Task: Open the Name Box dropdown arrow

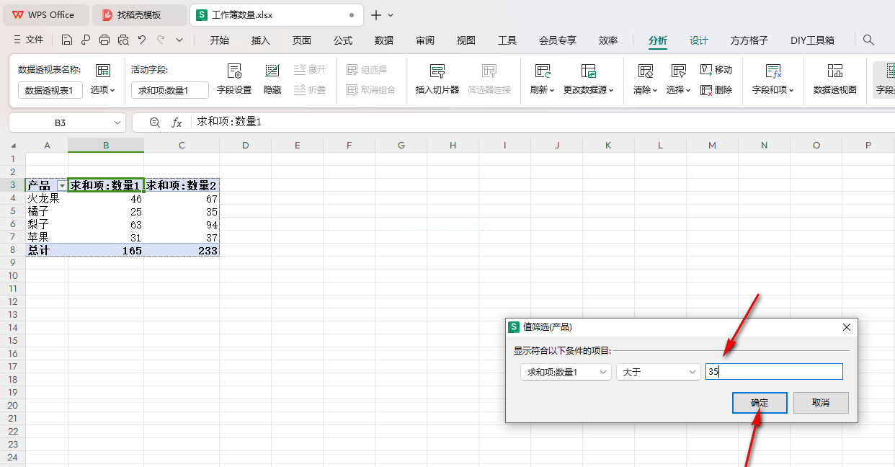Action: point(117,123)
